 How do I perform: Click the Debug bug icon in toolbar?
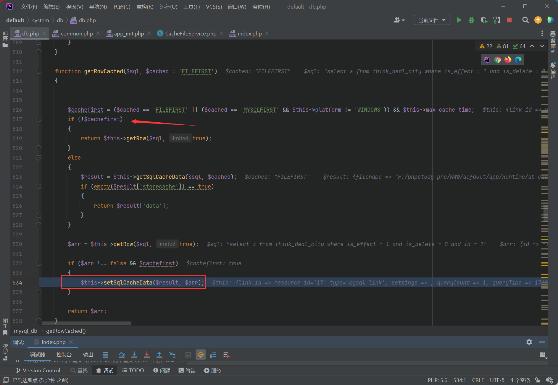pos(471,20)
